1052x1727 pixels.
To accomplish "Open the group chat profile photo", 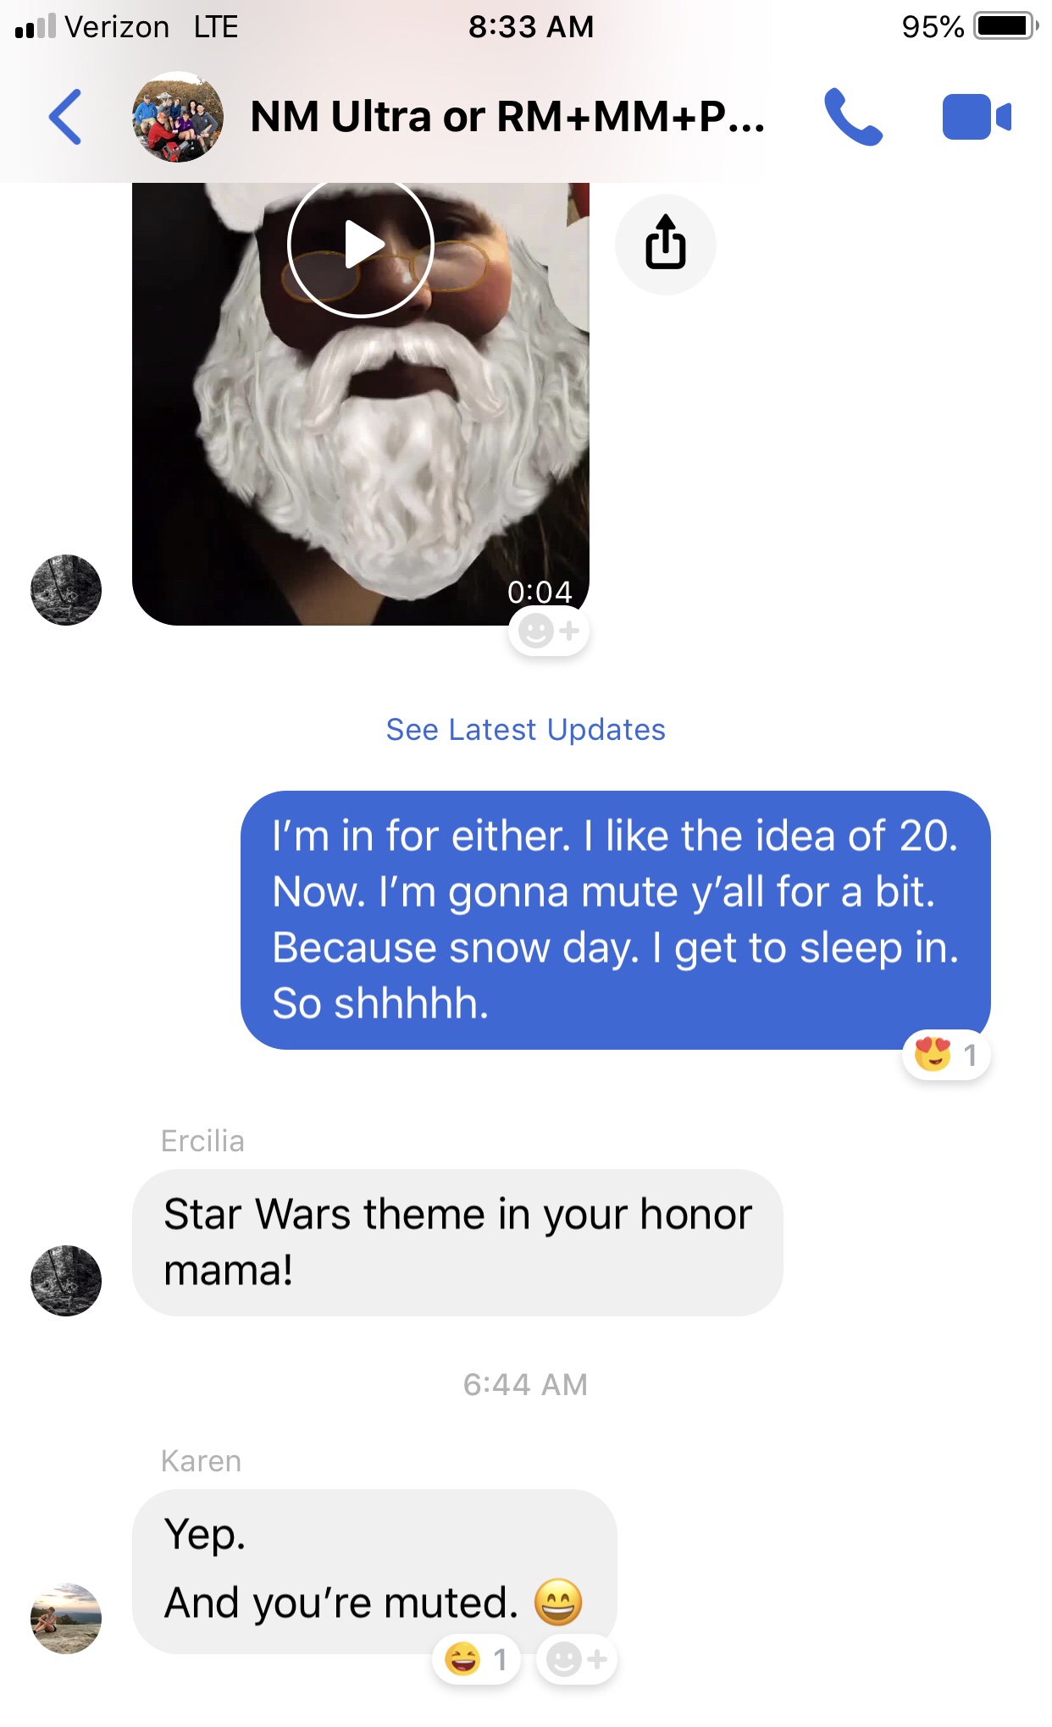I will (x=178, y=117).
